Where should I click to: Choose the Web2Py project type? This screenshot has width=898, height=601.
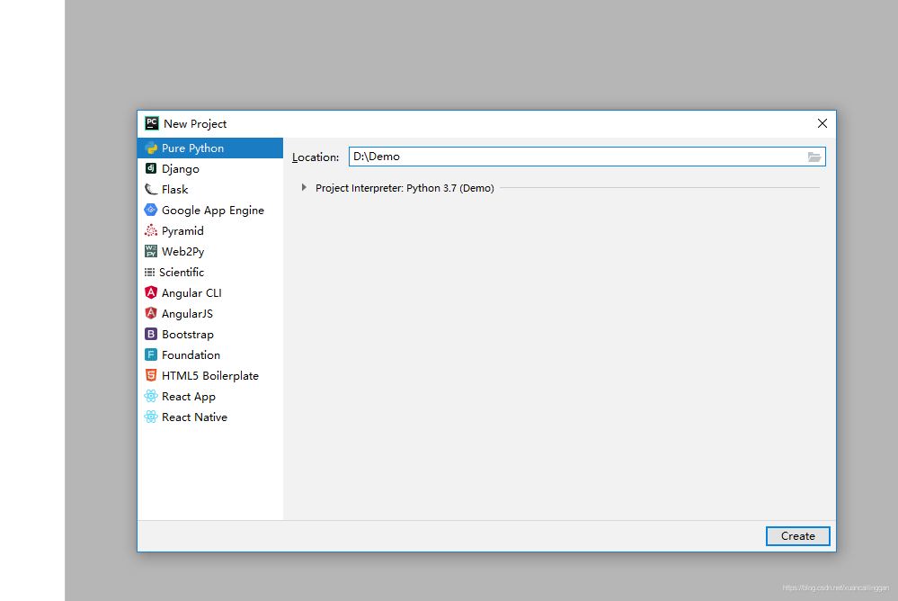pos(210,251)
